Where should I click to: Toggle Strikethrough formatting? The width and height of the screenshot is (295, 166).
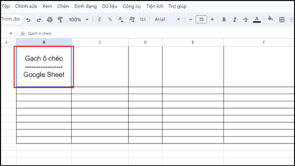pos(246,20)
